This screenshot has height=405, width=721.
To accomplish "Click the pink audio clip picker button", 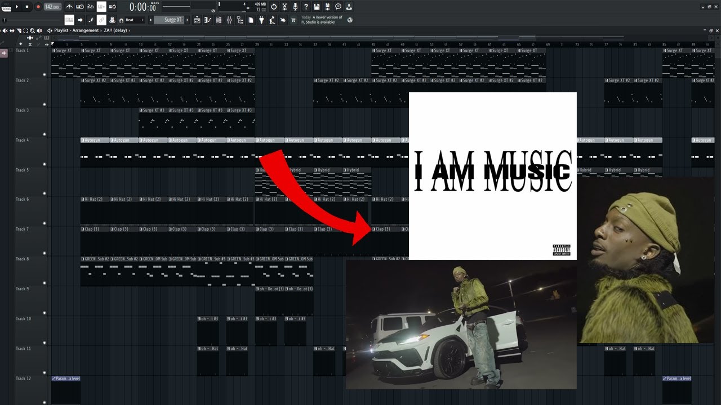I will pyautogui.click(x=4, y=53).
